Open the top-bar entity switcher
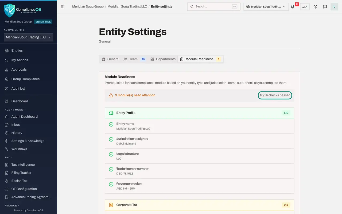The width and height of the screenshot is (342, 214). 266,7
